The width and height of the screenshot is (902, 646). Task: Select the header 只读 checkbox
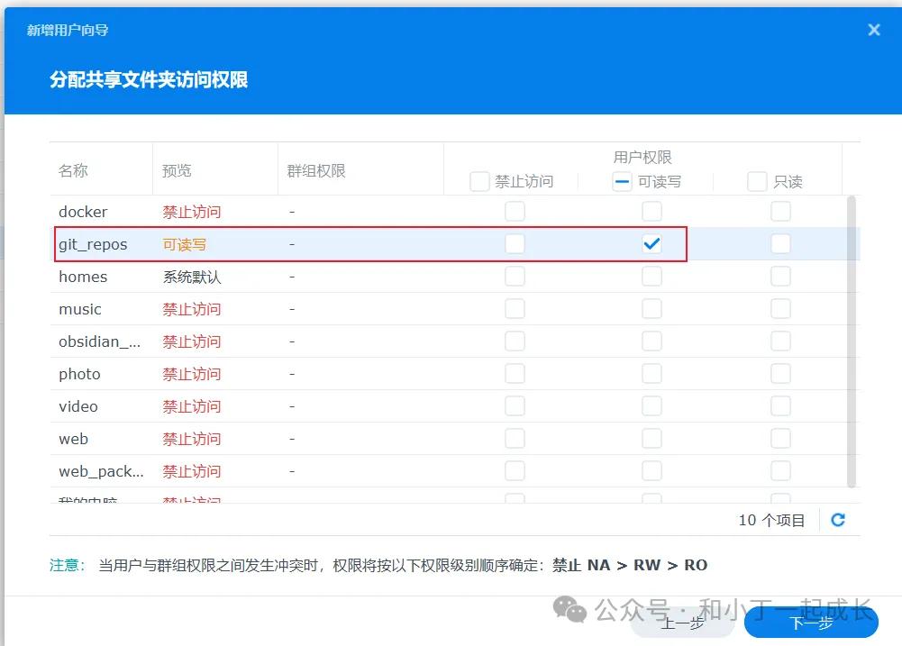[757, 181]
